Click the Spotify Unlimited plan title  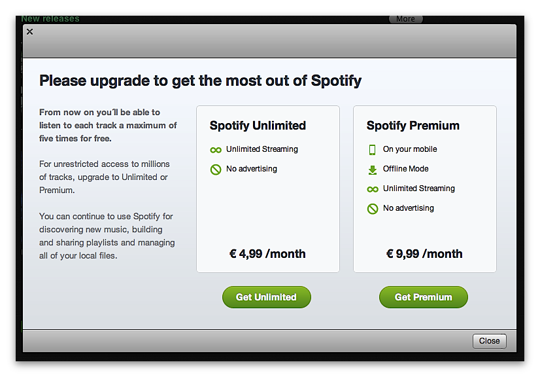[x=258, y=126]
